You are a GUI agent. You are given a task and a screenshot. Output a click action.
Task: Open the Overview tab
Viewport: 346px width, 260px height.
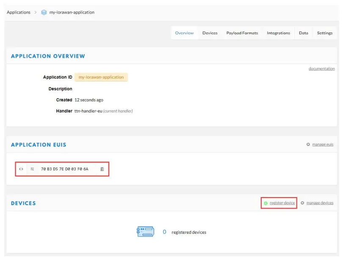[184, 33]
